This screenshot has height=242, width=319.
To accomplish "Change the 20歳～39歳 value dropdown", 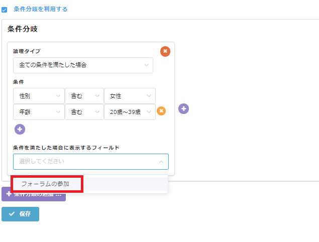I will click(130, 111).
